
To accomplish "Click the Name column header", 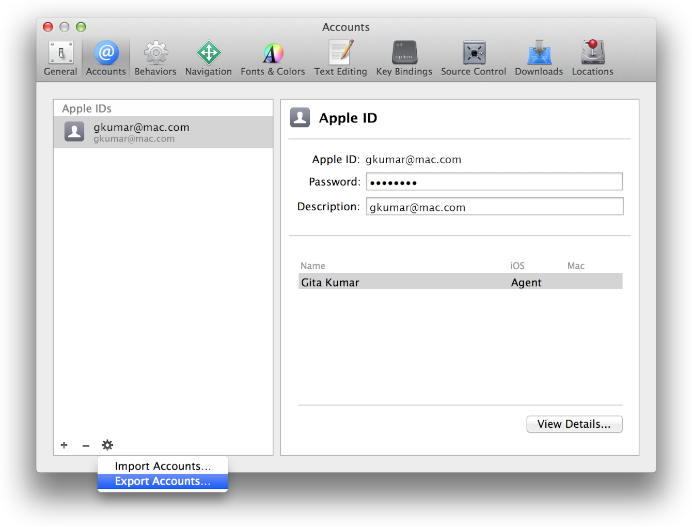I will 313,266.
